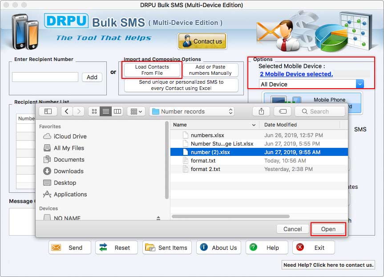Open the arrange-by grouping menu
This screenshot has width=384, height=277.
point(136,111)
